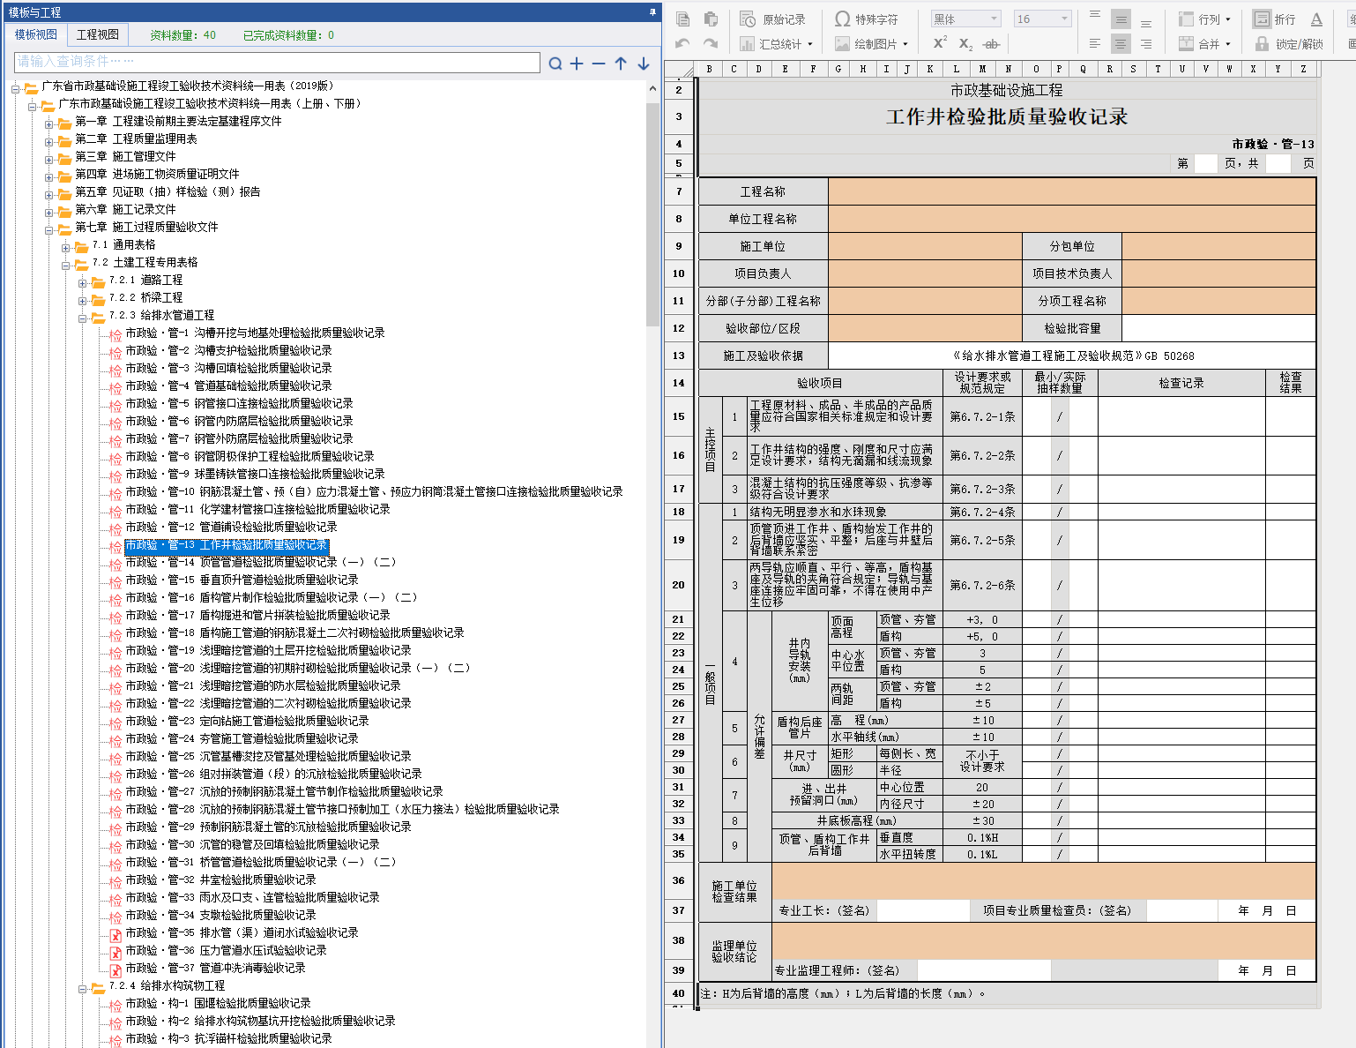Open 市政验·管-32 井室检验批质量验收记录

tap(220, 880)
